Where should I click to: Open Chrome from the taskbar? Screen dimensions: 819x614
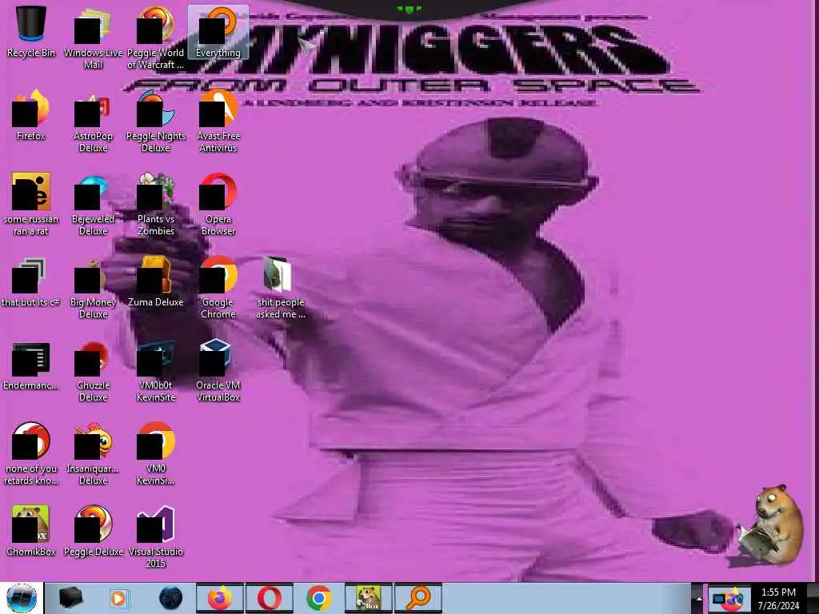(318, 598)
